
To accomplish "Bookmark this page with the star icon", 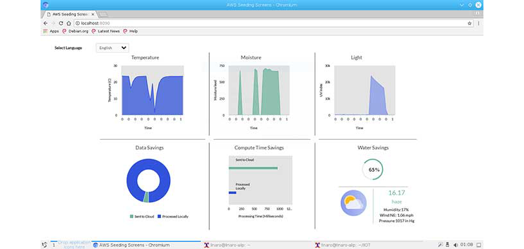I will pos(469,23).
